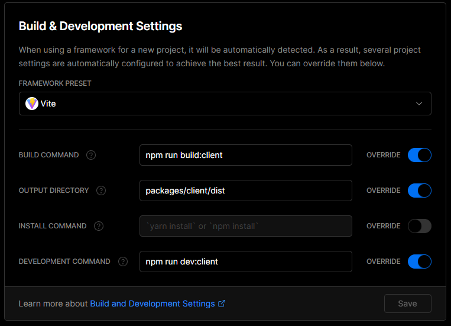Click the INSTALL COMMAND label

click(53, 226)
